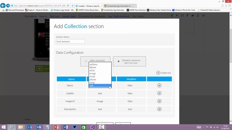Delete the Description row with X icon

159,109
